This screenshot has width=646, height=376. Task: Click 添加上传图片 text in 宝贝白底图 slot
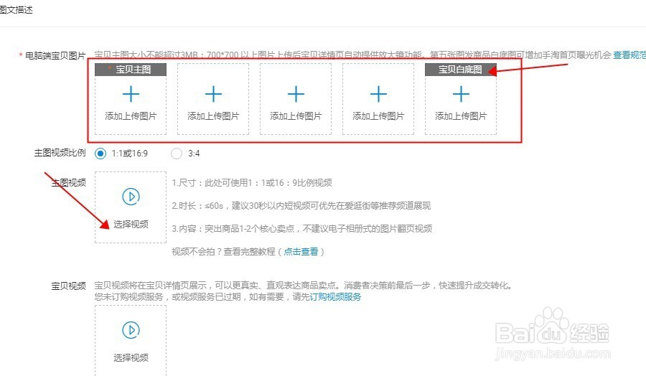pos(461,116)
